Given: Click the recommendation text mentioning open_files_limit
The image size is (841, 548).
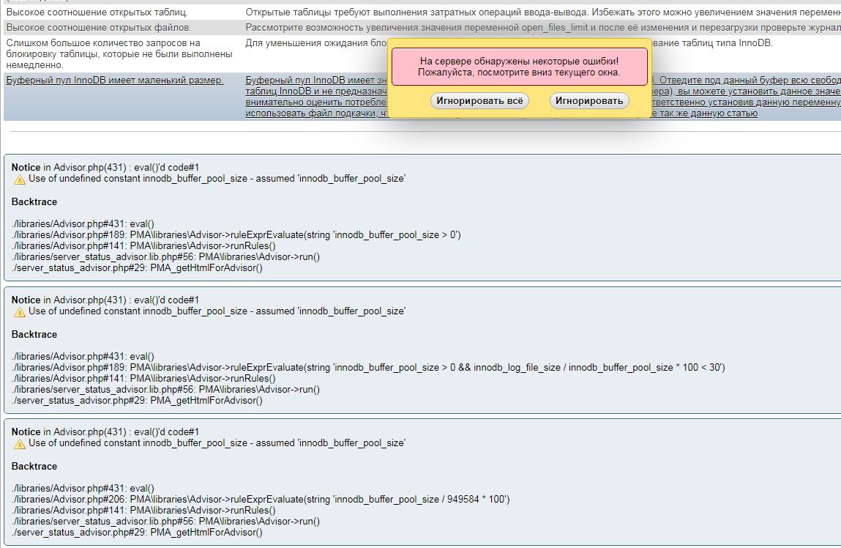Looking at the screenshot, I should [x=543, y=27].
